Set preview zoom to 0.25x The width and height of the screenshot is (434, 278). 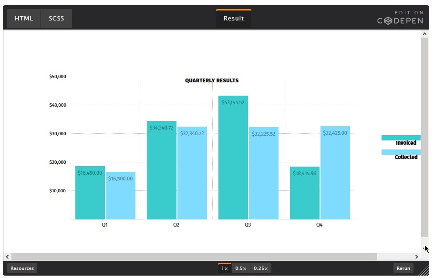pos(260,268)
